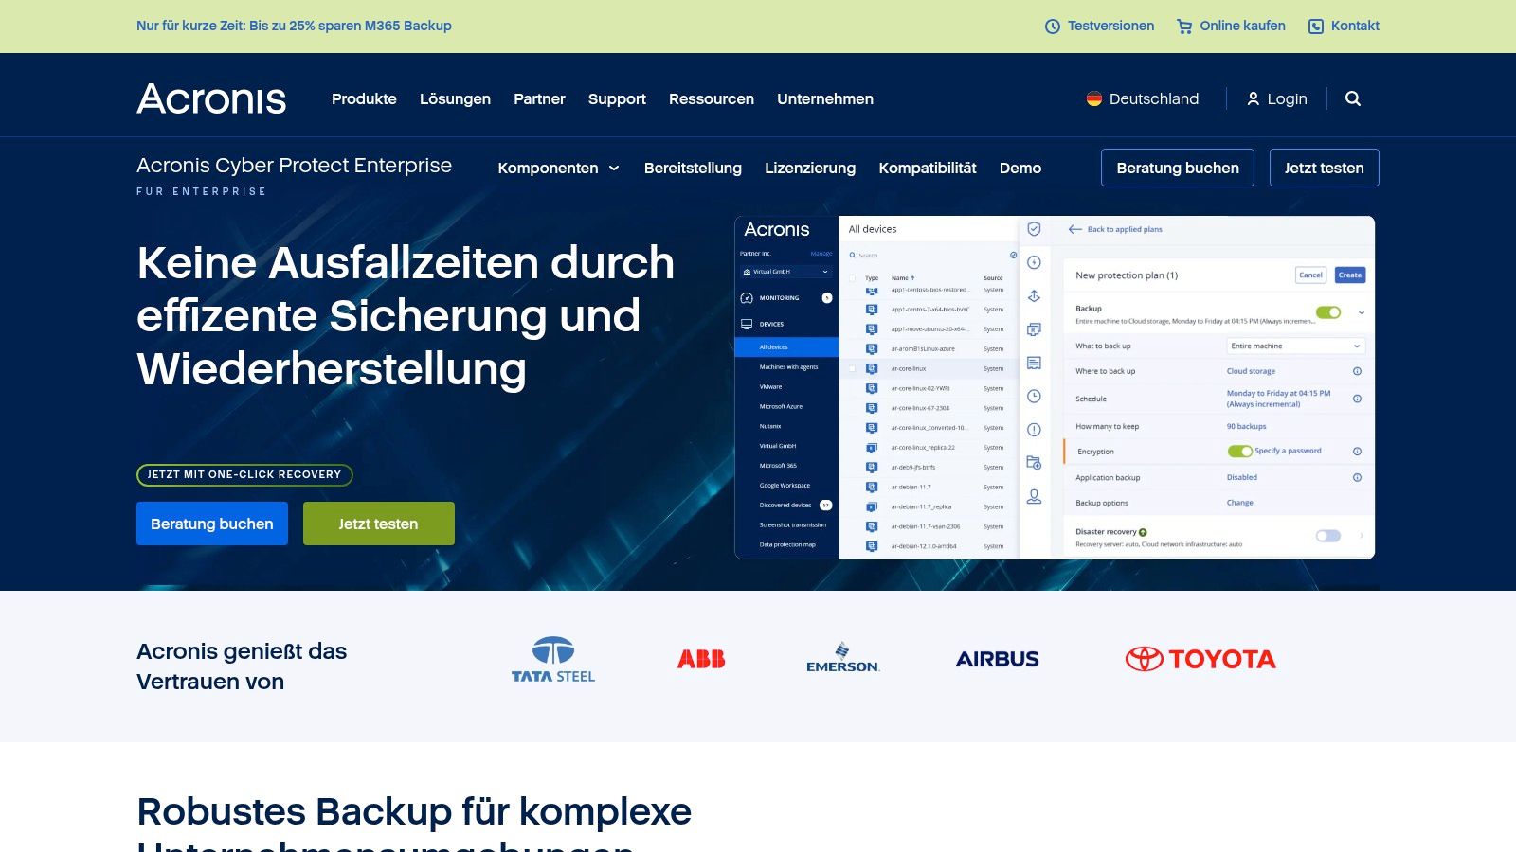This screenshot has height=852, width=1516.
Task: Click the lightning bolt icon in the console toolbar
Action: tap(1034, 262)
